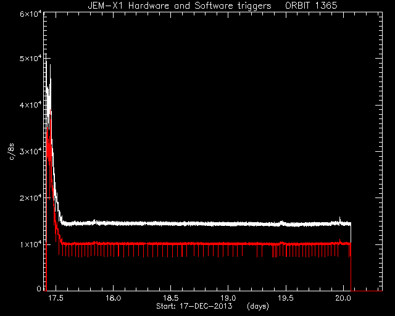Screen dimensions: 395x316
Task: Click the 18.0 x-axis tick label
Action: (x=114, y=298)
